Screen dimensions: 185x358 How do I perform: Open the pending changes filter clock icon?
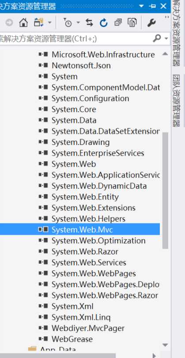pyautogui.click(x=68, y=23)
